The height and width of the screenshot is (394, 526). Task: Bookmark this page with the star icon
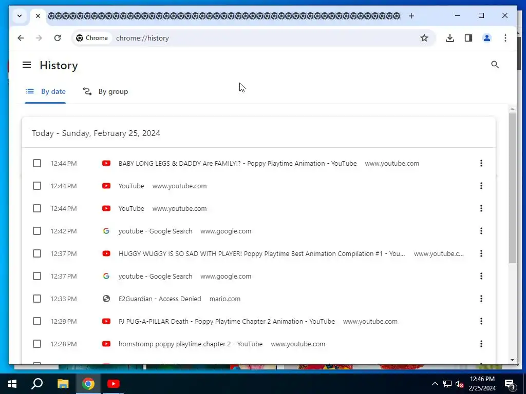424,38
